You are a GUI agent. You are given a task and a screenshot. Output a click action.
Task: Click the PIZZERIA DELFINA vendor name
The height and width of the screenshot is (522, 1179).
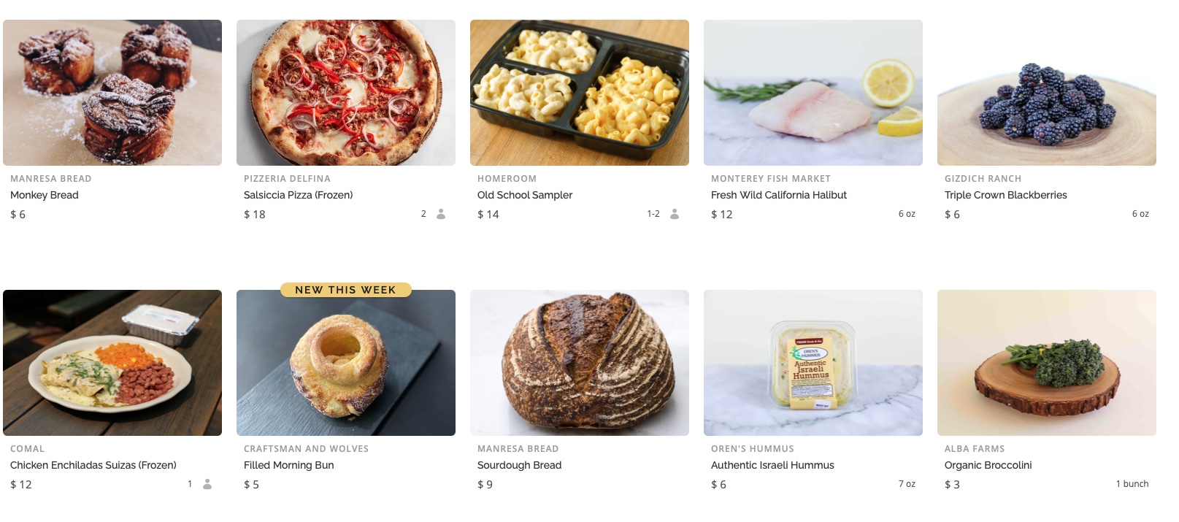pos(287,179)
